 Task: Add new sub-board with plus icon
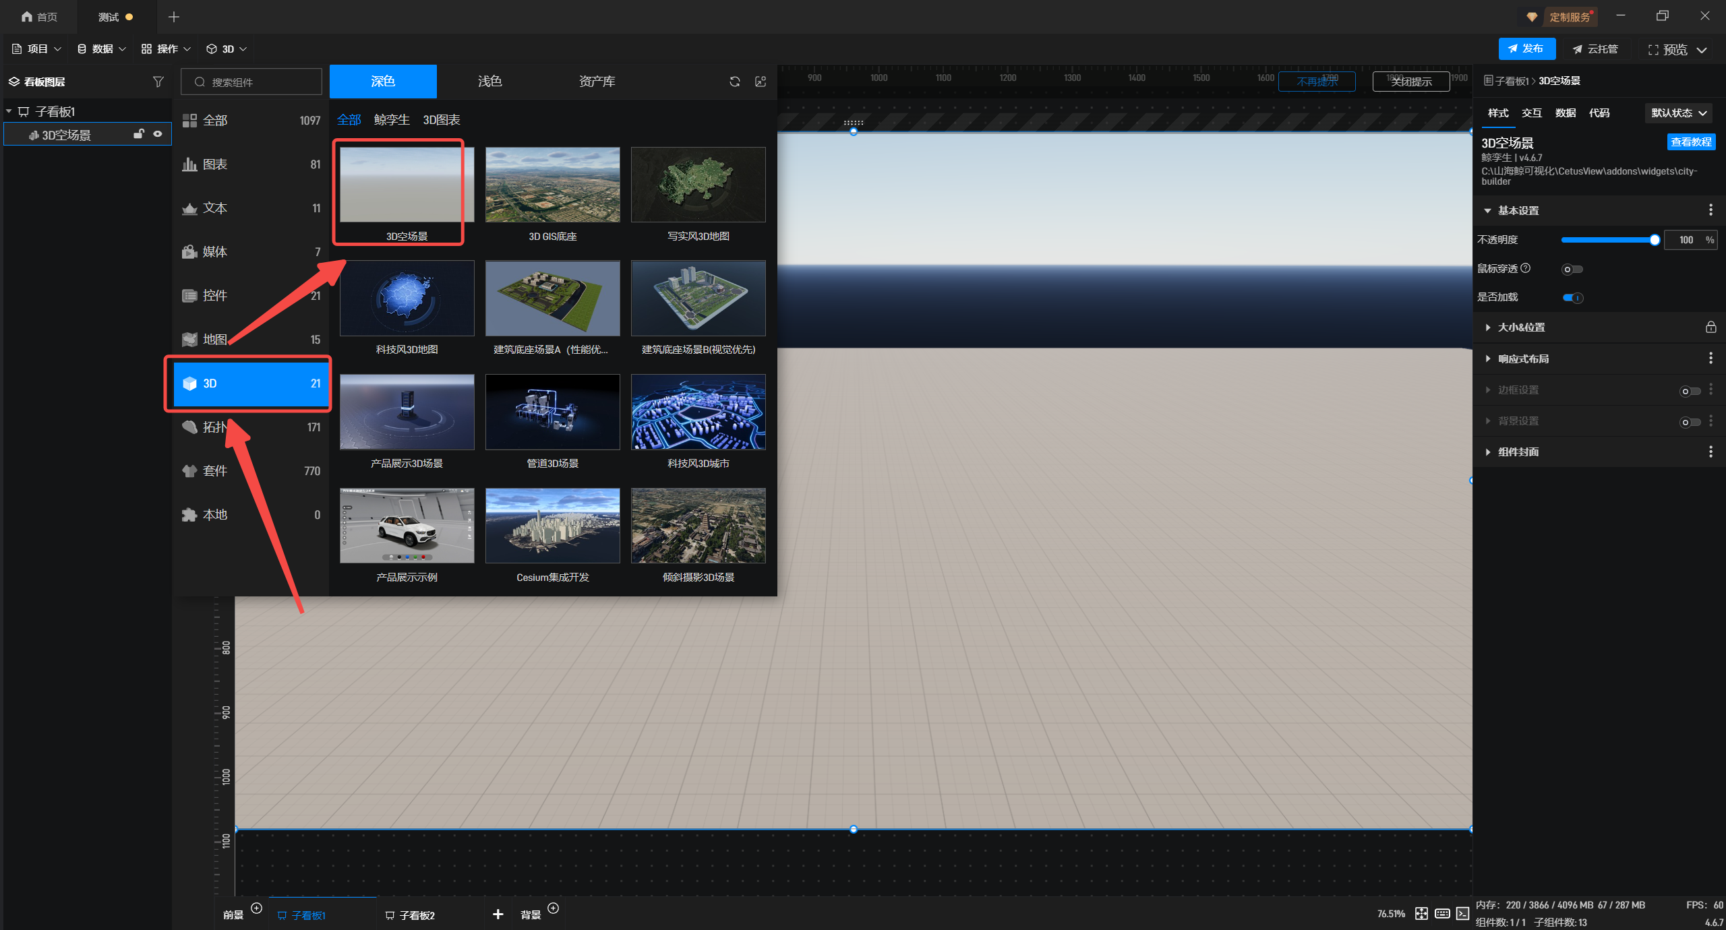click(498, 914)
